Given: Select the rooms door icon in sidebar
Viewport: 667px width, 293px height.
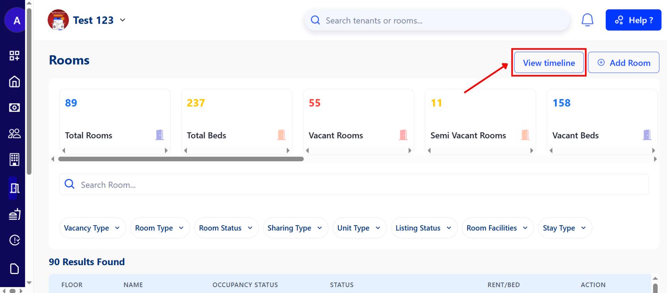Looking at the screenshot, I should coord(14,188).
